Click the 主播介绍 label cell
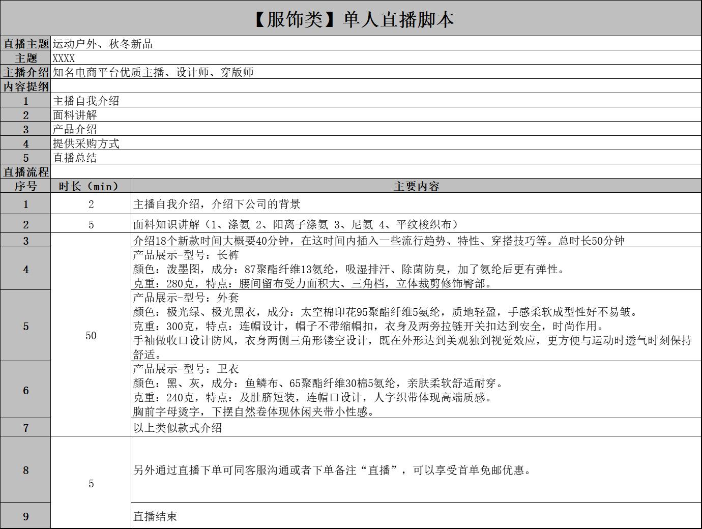 [25, 72]
